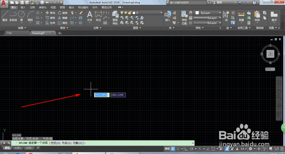Click the 旋转 (Rotate) tool
The image size is (285, 154).
[x=63, y=13]
